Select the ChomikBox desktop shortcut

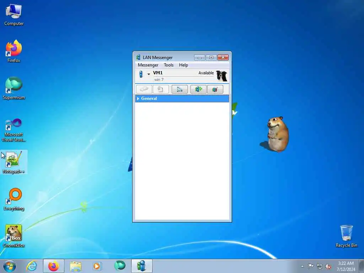pos(14,236)
